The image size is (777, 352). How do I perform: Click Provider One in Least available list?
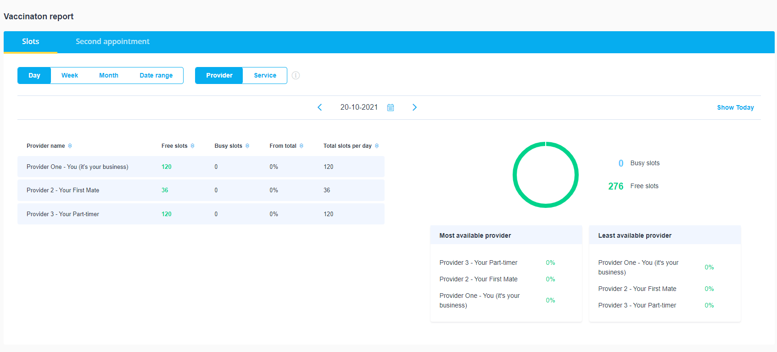coord(638,268)
